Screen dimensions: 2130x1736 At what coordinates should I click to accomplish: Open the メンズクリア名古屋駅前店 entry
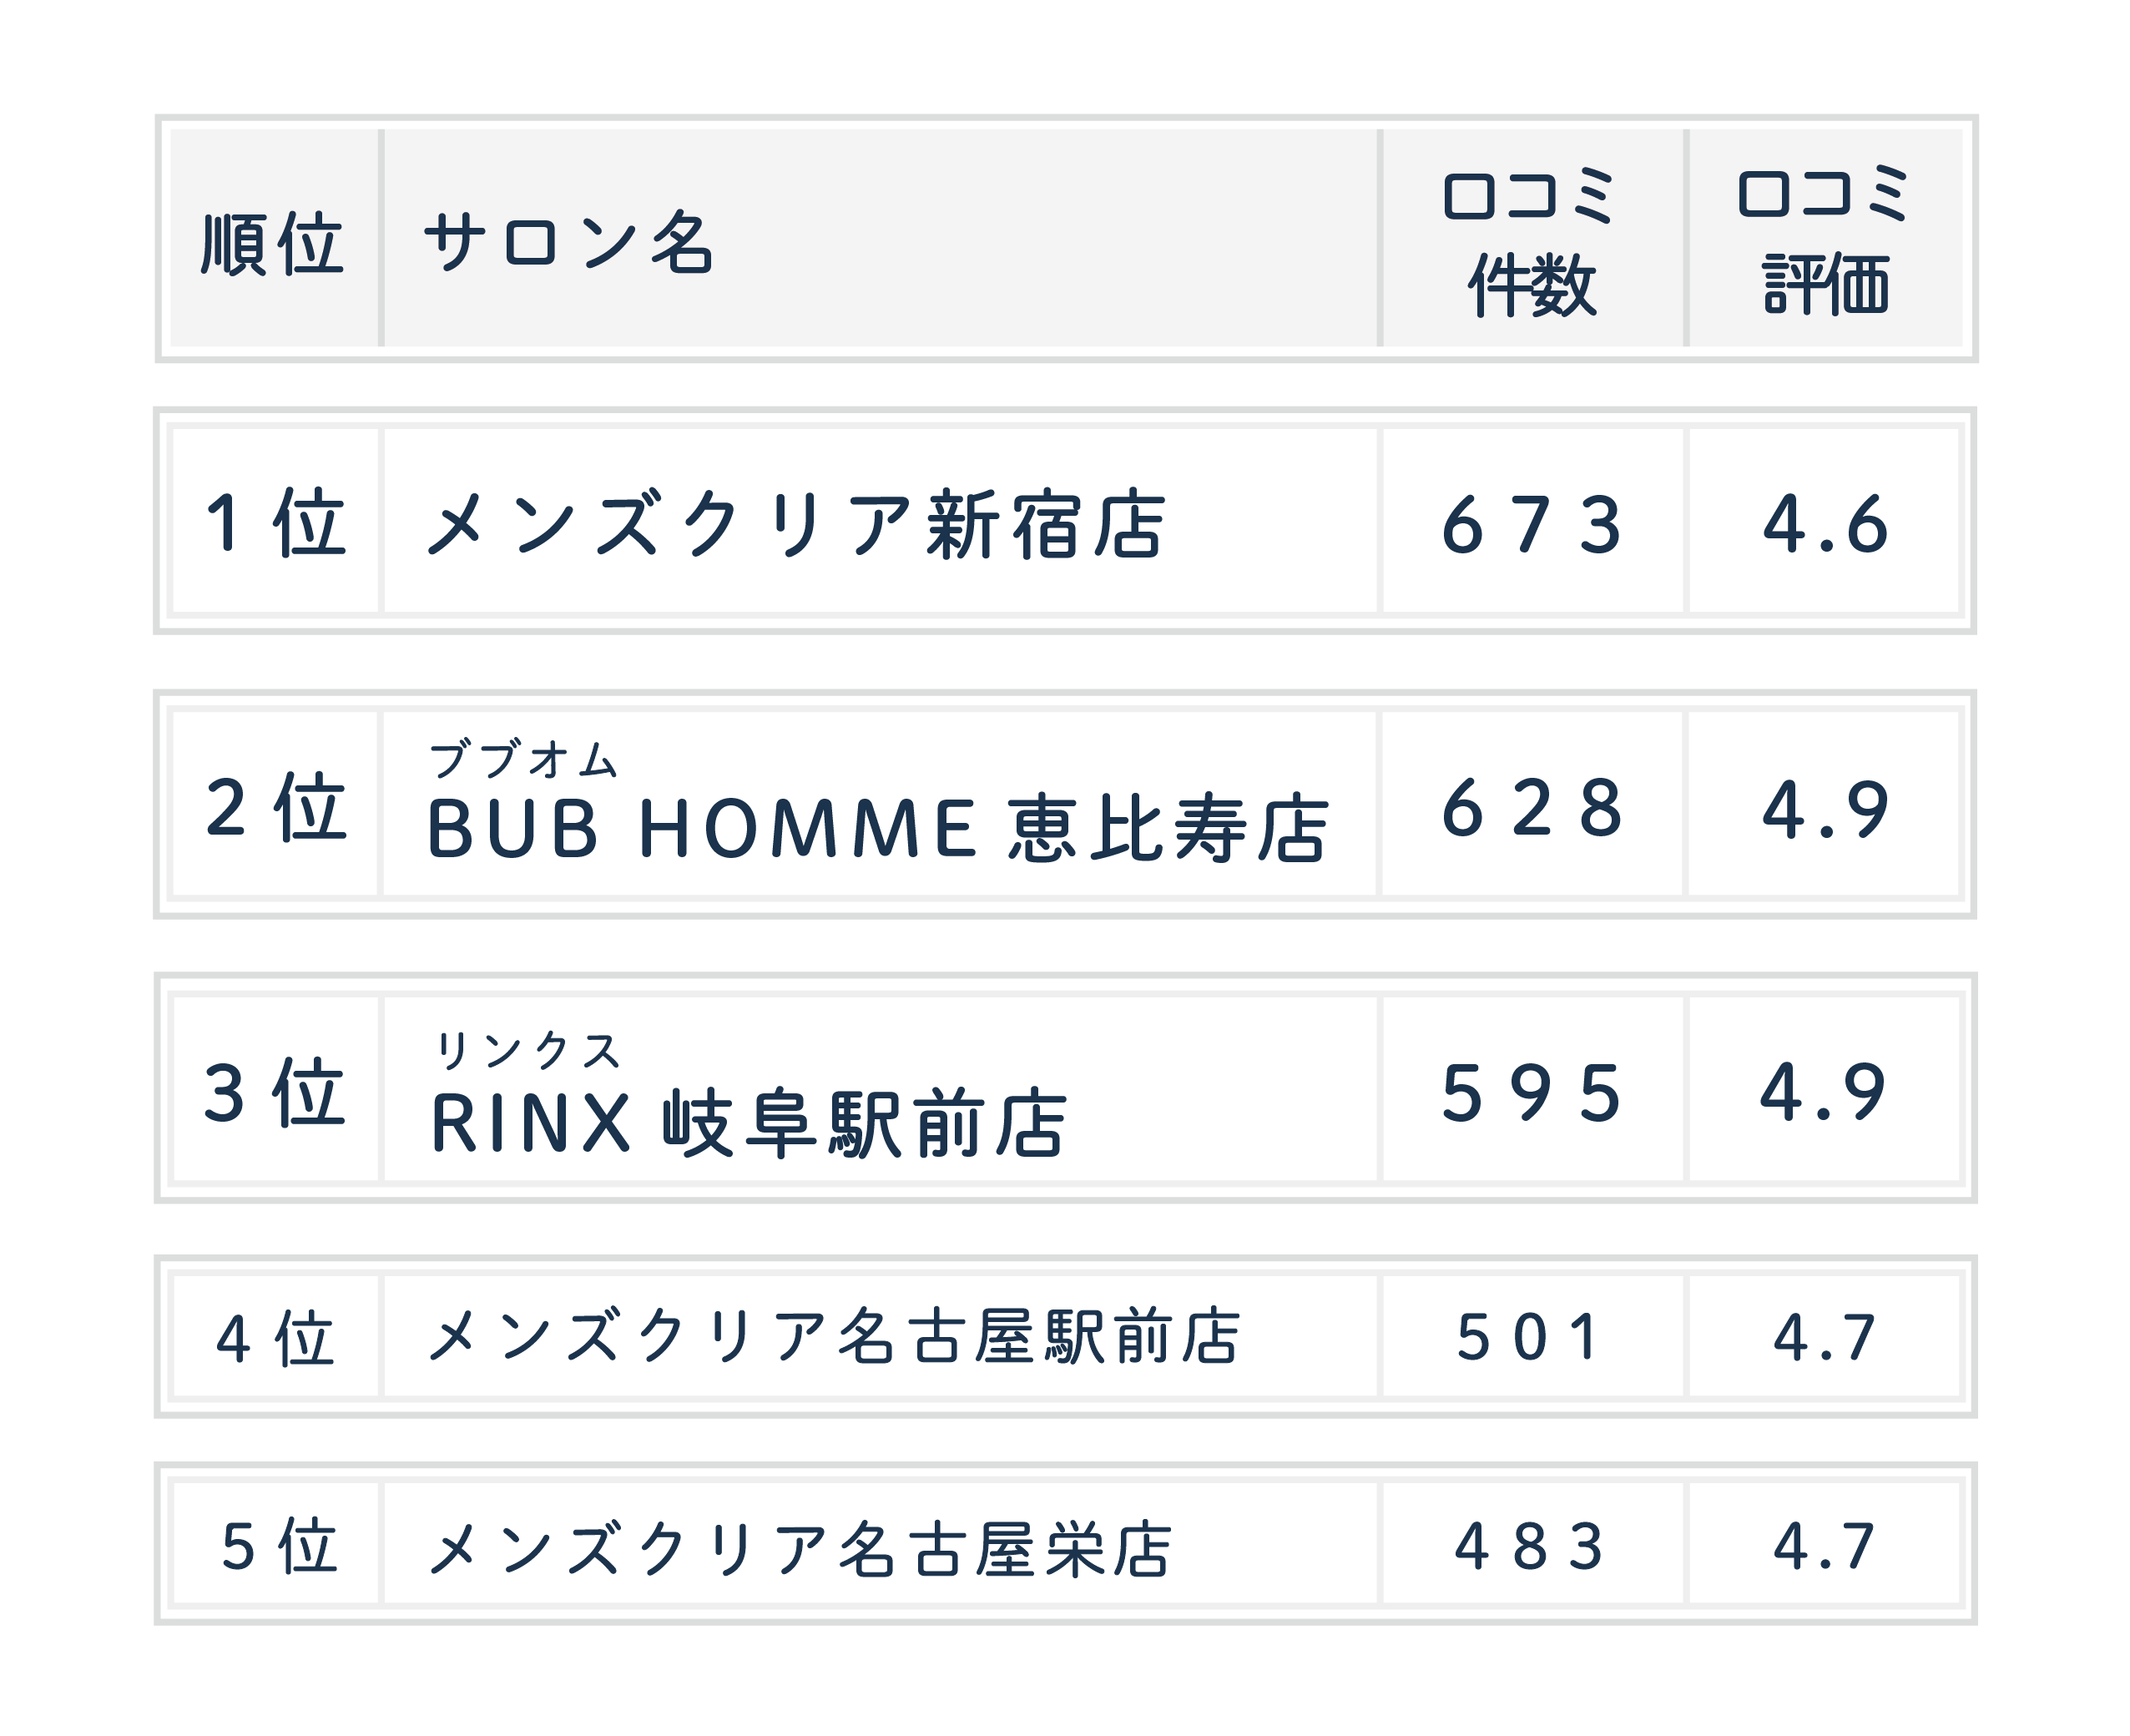pyautogui.click(x=834, y=1337)
